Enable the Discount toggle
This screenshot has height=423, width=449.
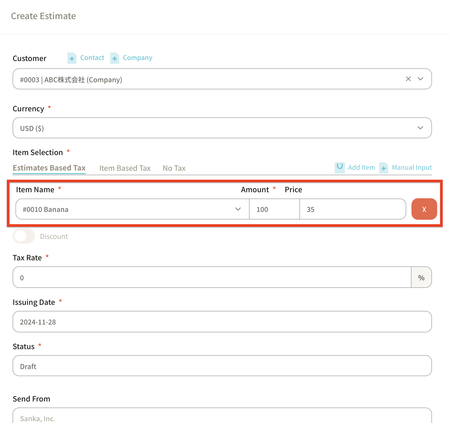(24, 236)
